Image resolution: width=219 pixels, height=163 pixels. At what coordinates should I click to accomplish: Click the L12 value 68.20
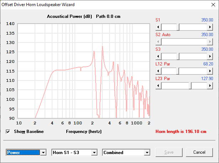pyautogui.click(x=208, y=64)
